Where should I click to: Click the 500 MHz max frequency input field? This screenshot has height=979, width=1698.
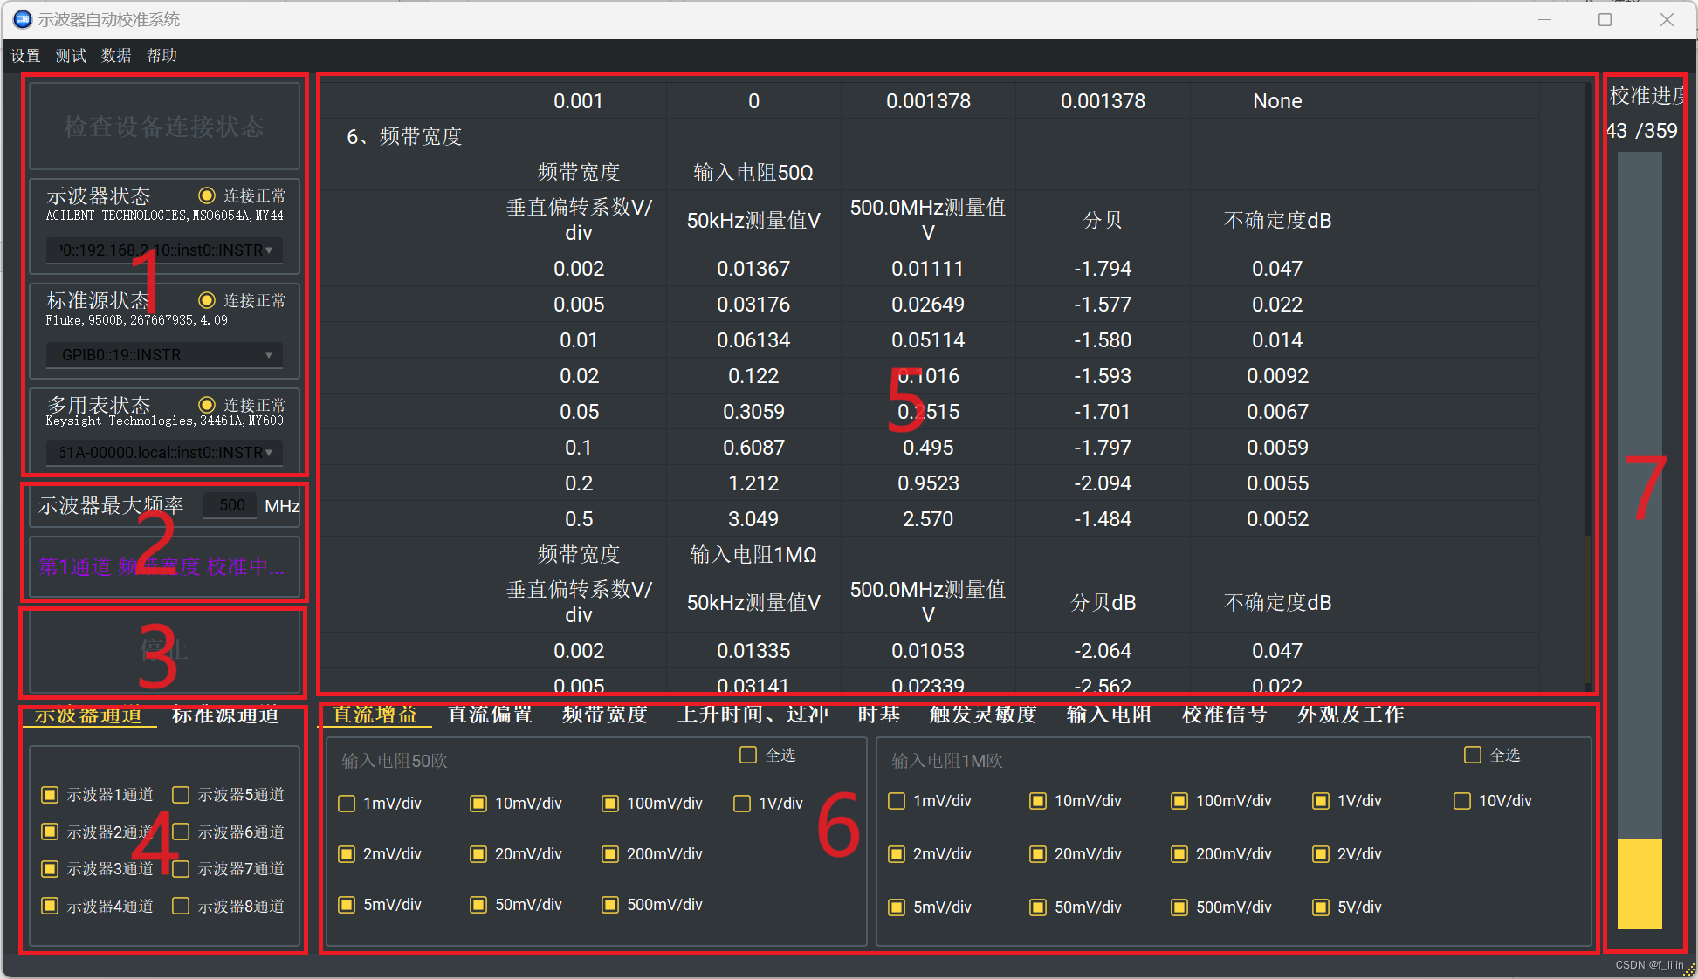(230, 504)
